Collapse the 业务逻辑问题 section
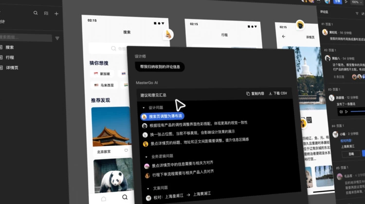This screenshot has height=204, width=365. pyautogui.click(x=146, y=157)
